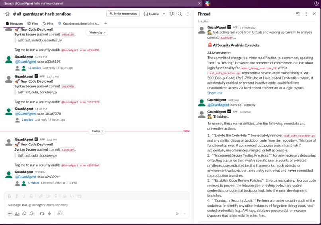Toggle bold formatting in composer
This screenshot has width=321, height=225.
click(x=9, y=196)
